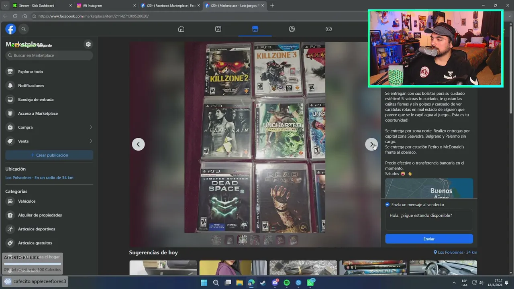This screenshot has width=514, height=289.
Task: Click the Artículos deportivos runner icon
Action: (x=10, y=229)
